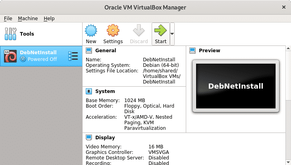This screenshot has width=291, height=165.
Task: Click the Debian OS icon of DebNetInstall
Action: tap(10, 56)
